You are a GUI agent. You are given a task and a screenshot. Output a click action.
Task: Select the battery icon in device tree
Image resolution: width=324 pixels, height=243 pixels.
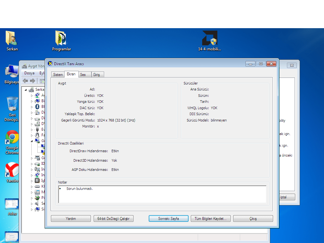[x=37, y=198]
